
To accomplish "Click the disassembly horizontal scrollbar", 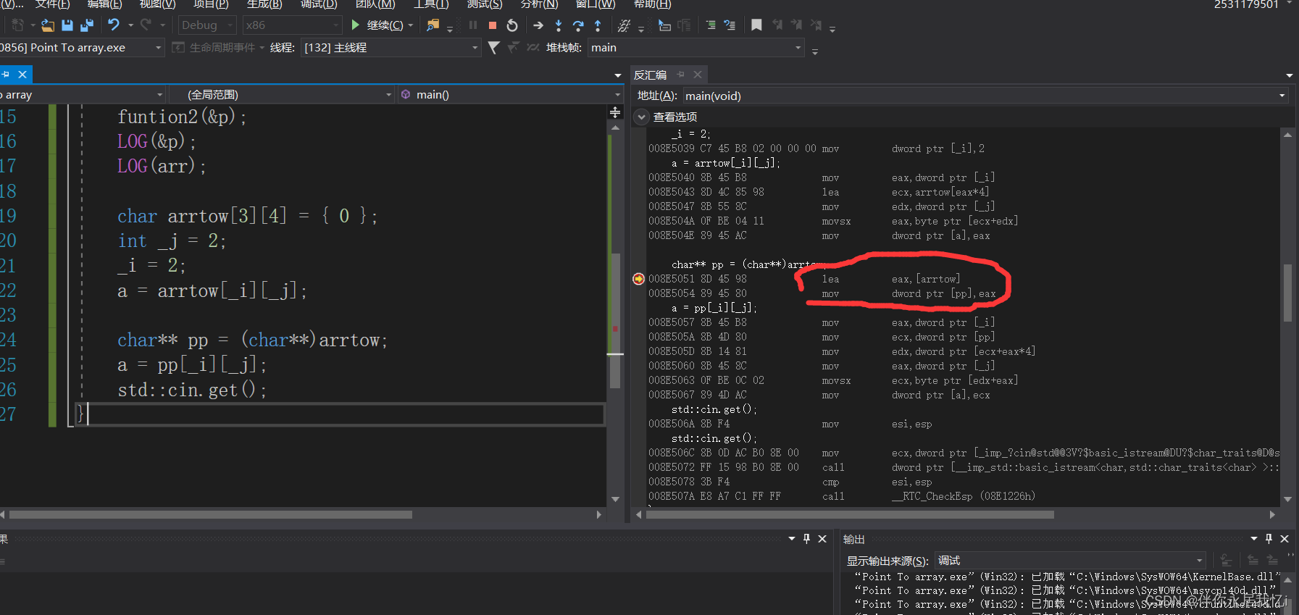I will (850, 515).
